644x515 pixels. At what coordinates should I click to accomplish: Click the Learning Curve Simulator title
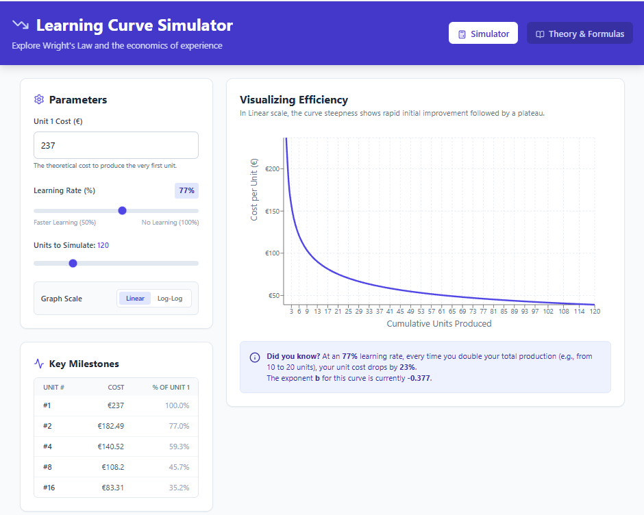134,25
